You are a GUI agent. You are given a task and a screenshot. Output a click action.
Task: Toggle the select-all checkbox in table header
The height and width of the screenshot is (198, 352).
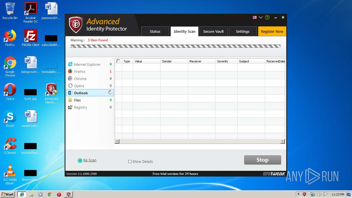tap(118, 61)
